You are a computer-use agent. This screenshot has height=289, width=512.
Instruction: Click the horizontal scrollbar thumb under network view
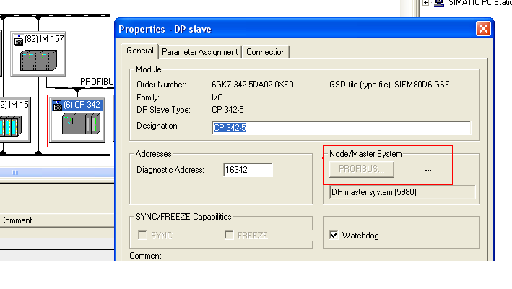15,173
